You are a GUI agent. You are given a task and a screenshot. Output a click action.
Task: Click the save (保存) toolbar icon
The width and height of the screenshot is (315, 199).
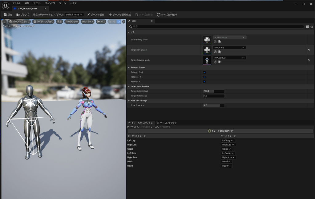click(5, 15)
